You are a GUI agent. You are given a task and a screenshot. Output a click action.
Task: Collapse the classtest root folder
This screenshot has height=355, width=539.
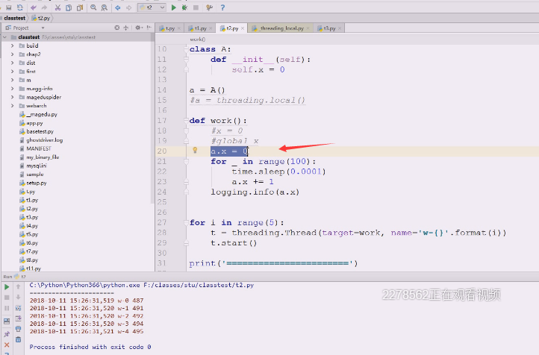coord(4,37)
